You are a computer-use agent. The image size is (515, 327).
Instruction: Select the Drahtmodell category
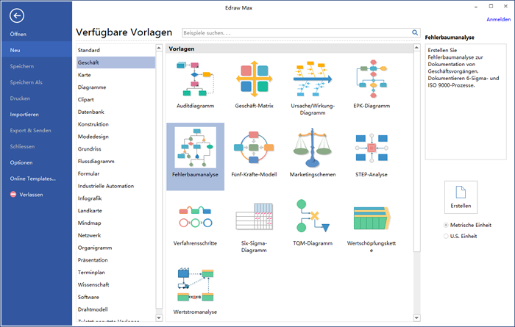click(x=116, y=309)
